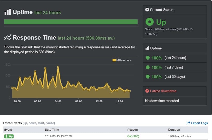Click green badge icon for last 30 days
Image resolution: width=212 pixels, height=140 pixels.
148,77
